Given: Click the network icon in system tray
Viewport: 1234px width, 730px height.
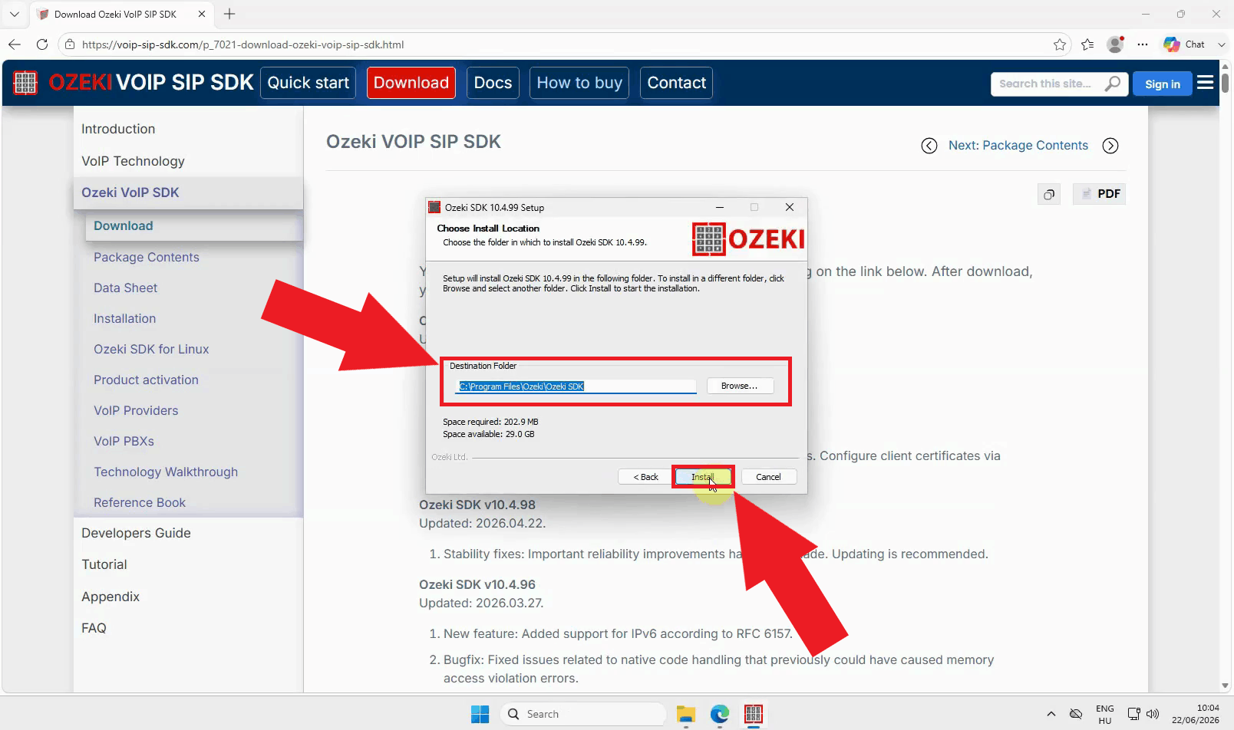Looking at the screenshot, I should click(x=1133, y=714).
